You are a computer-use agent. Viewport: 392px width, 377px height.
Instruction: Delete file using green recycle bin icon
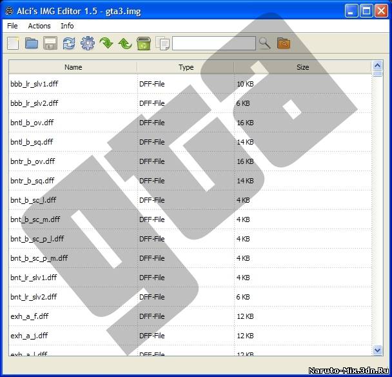click(x=144, y=43)
